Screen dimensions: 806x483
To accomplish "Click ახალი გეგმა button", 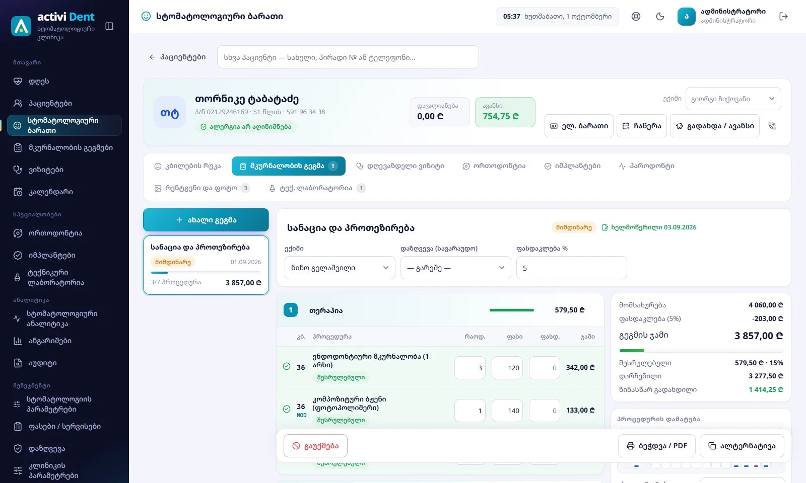I will (x=206, y=220).
